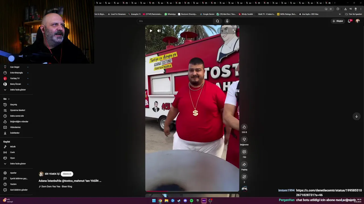364x204 pixels.
Task: Open the Barış Özcan subscription
Action: click(15, 84)
